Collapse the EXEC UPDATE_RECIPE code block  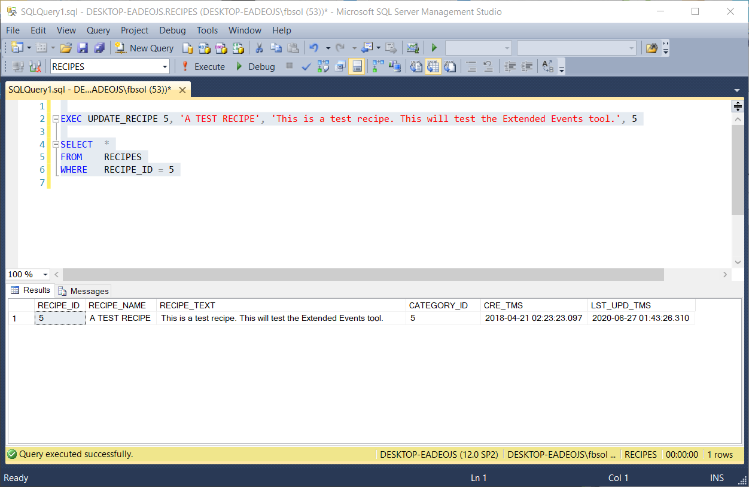click(x=56, y=119)
